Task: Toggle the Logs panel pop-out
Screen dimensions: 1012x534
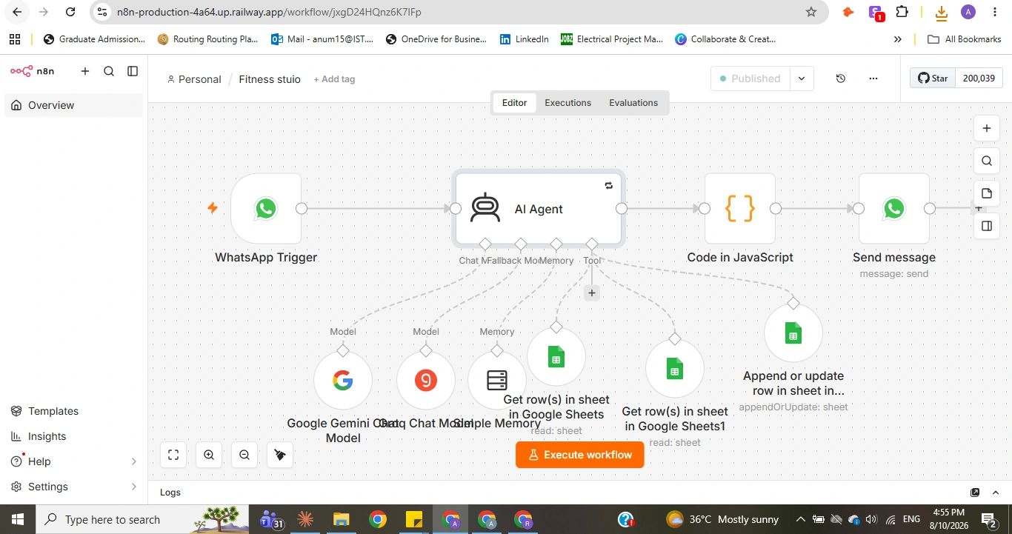Action: click(975, 493)
